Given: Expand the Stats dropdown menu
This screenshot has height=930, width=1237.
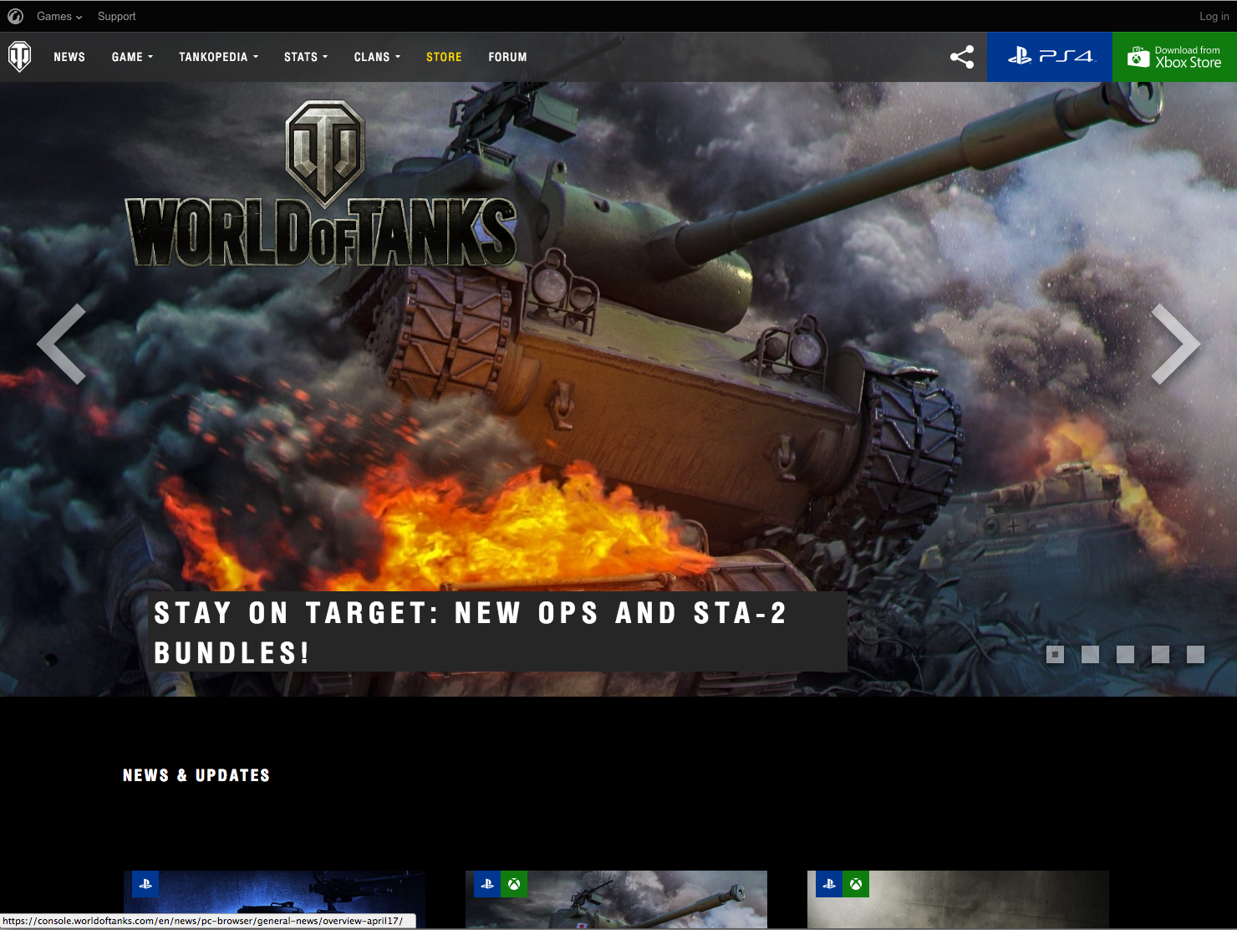Looking at the screenshot, I should click(305, 57).
